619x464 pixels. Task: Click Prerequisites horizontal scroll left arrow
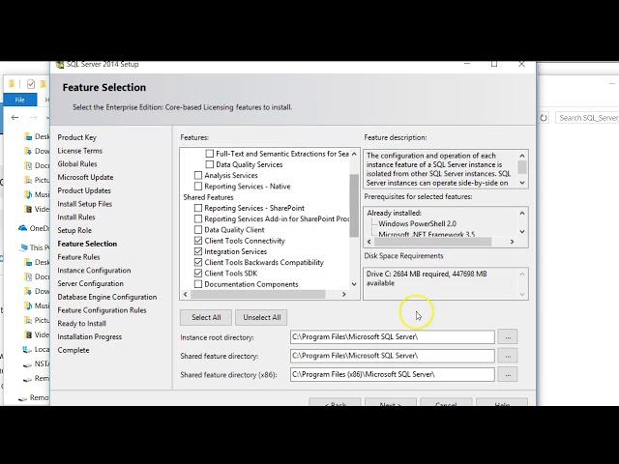click(369, 242)
